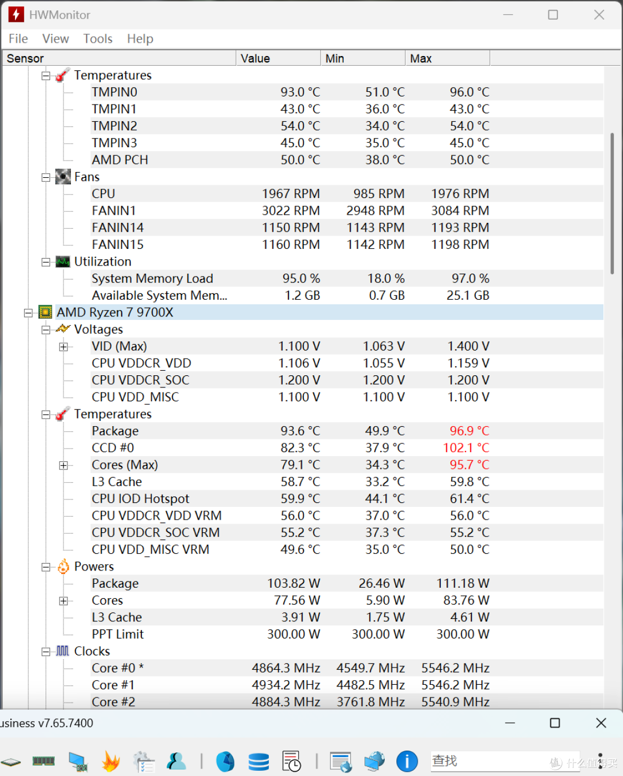Click the green RAM module toolbar icon
The width and height of the screenshot is (623, 776).
click(43, 762)
